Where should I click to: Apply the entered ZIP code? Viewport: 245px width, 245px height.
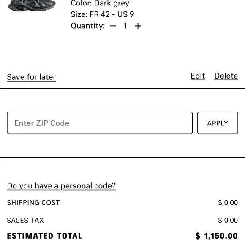(x=218, y=123)
